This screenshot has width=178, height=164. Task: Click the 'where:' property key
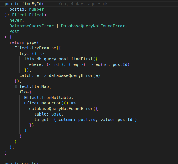point(36,64)
